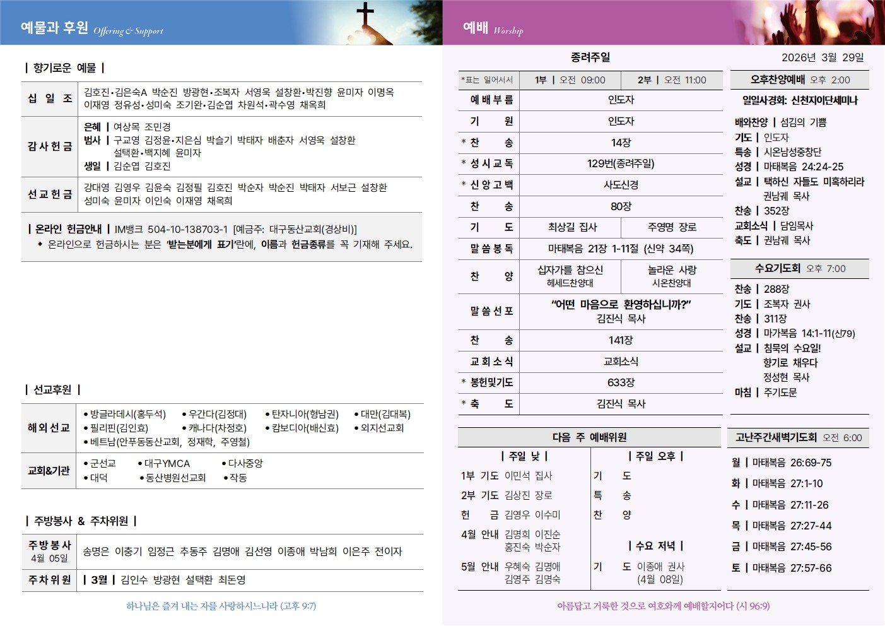The image size is (885, 626).
Task: Click the IM뱅크 account number text
Action: click(187, 229)
